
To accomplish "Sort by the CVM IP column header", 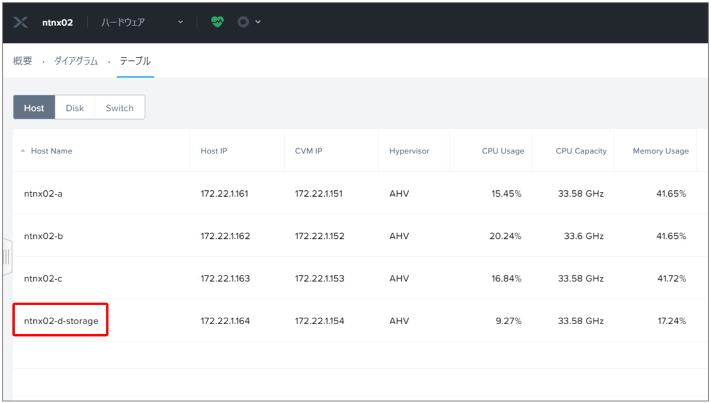I will click(x=309, y=151).
